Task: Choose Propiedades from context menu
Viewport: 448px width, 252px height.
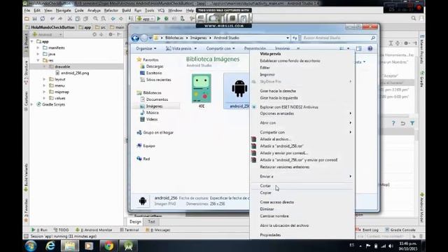Action: point(302,235)
